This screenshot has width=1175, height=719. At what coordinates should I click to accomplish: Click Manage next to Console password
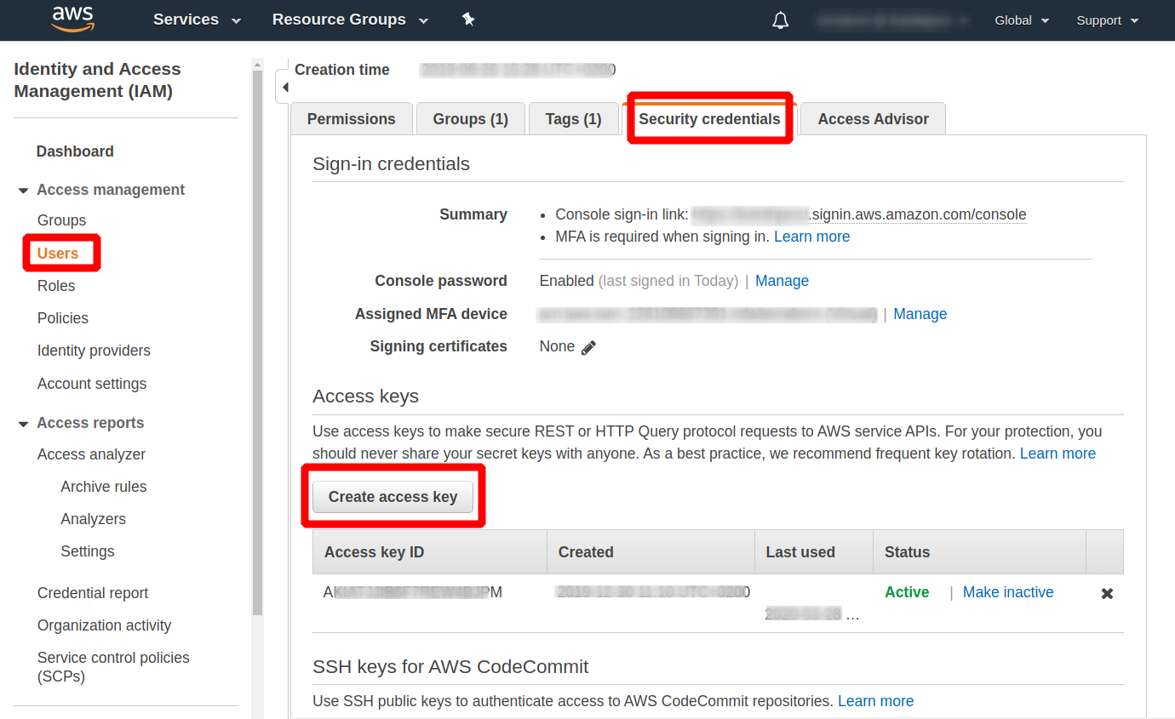782,281
